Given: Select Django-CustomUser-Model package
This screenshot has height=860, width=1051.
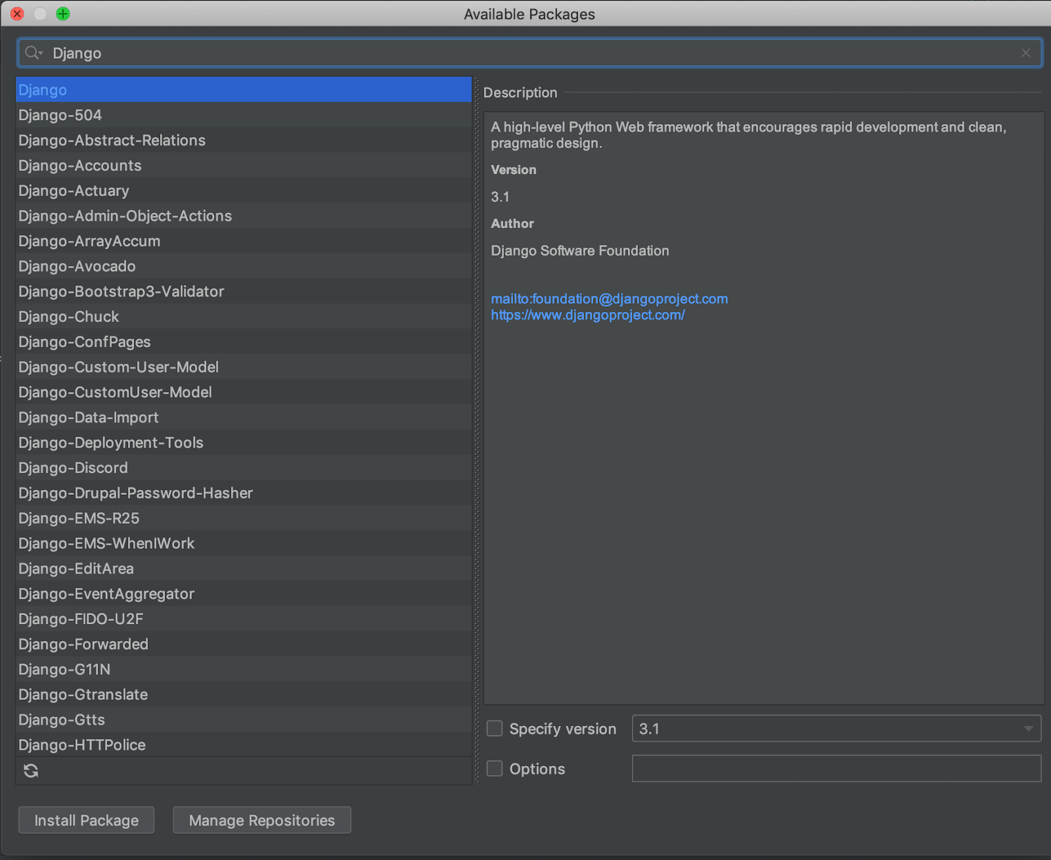Looking at the screenshot, I should coord(244,392).
